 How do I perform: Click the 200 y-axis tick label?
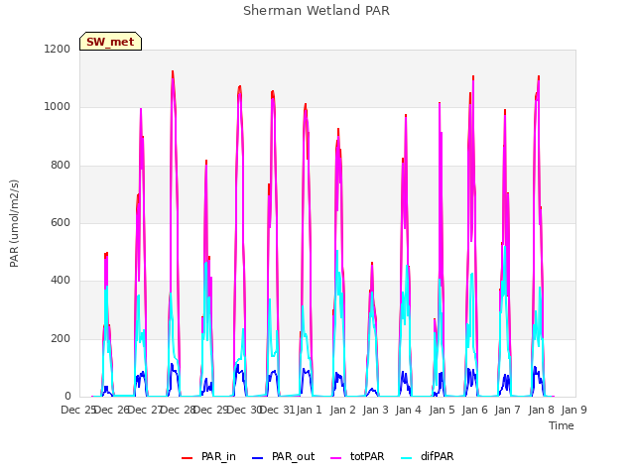click(61, 338)
